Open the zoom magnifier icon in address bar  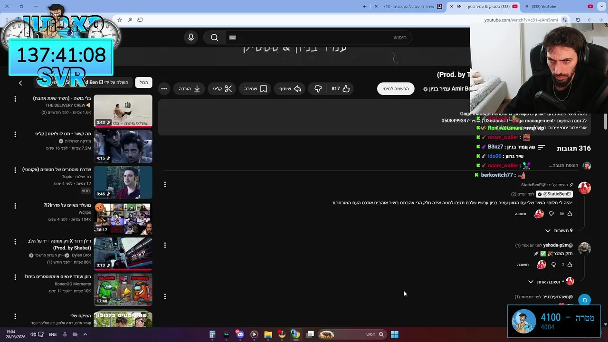[130, 20]
